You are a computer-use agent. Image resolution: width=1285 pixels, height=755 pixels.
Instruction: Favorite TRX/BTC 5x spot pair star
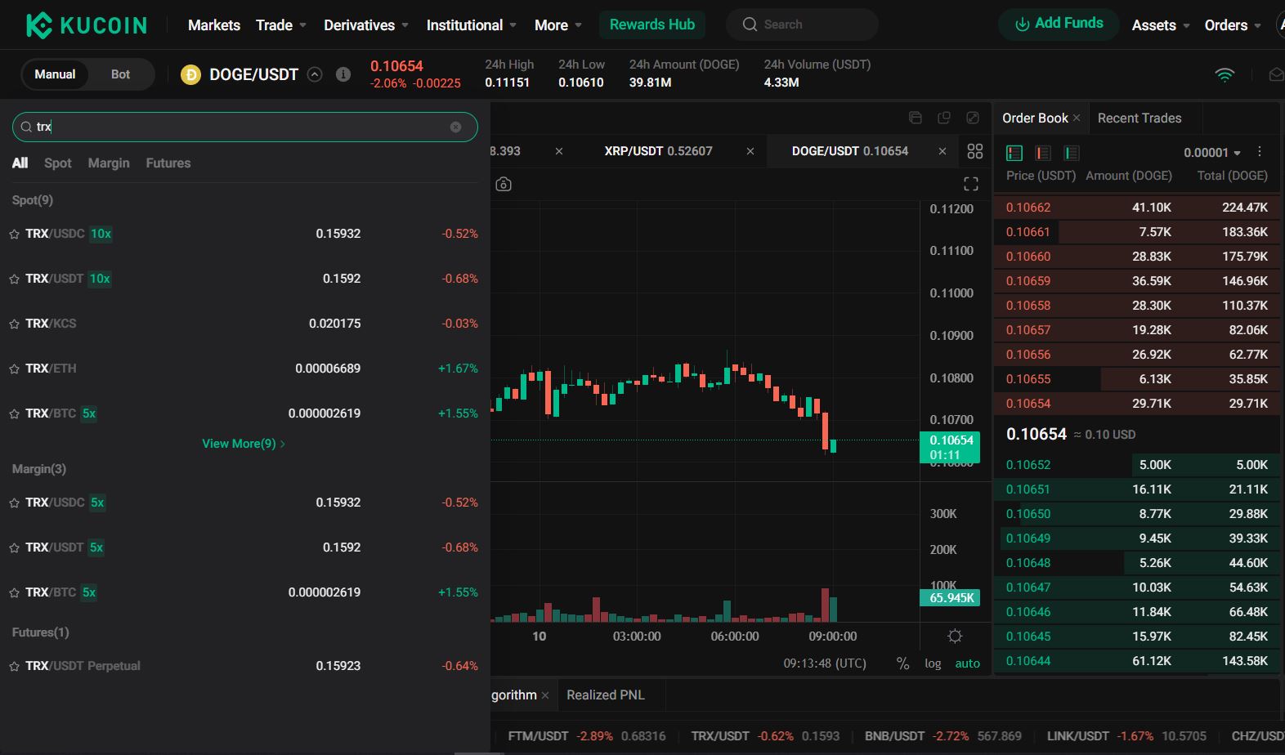(14, 413)
